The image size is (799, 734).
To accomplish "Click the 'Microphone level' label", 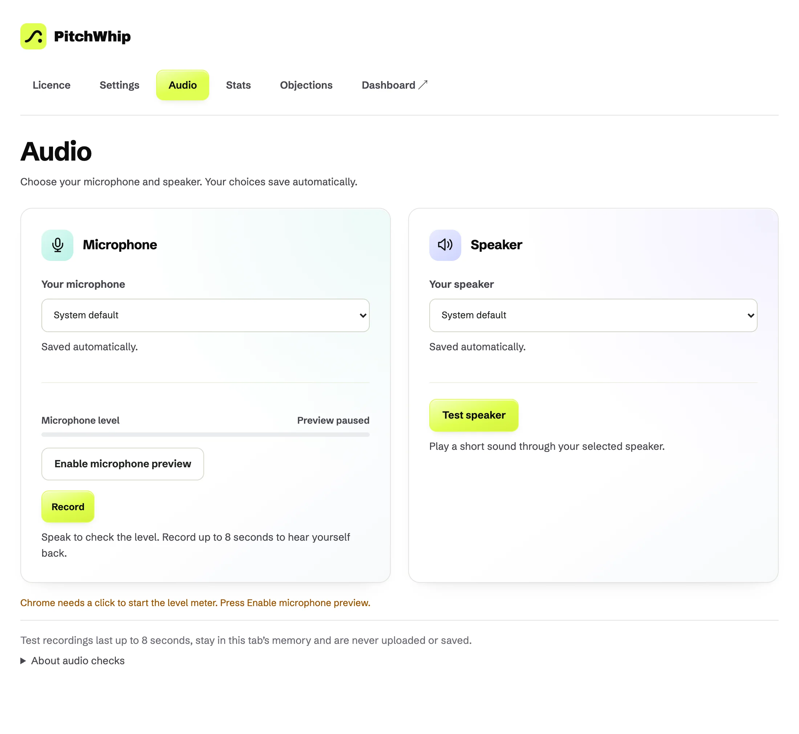I will point(81,420).
